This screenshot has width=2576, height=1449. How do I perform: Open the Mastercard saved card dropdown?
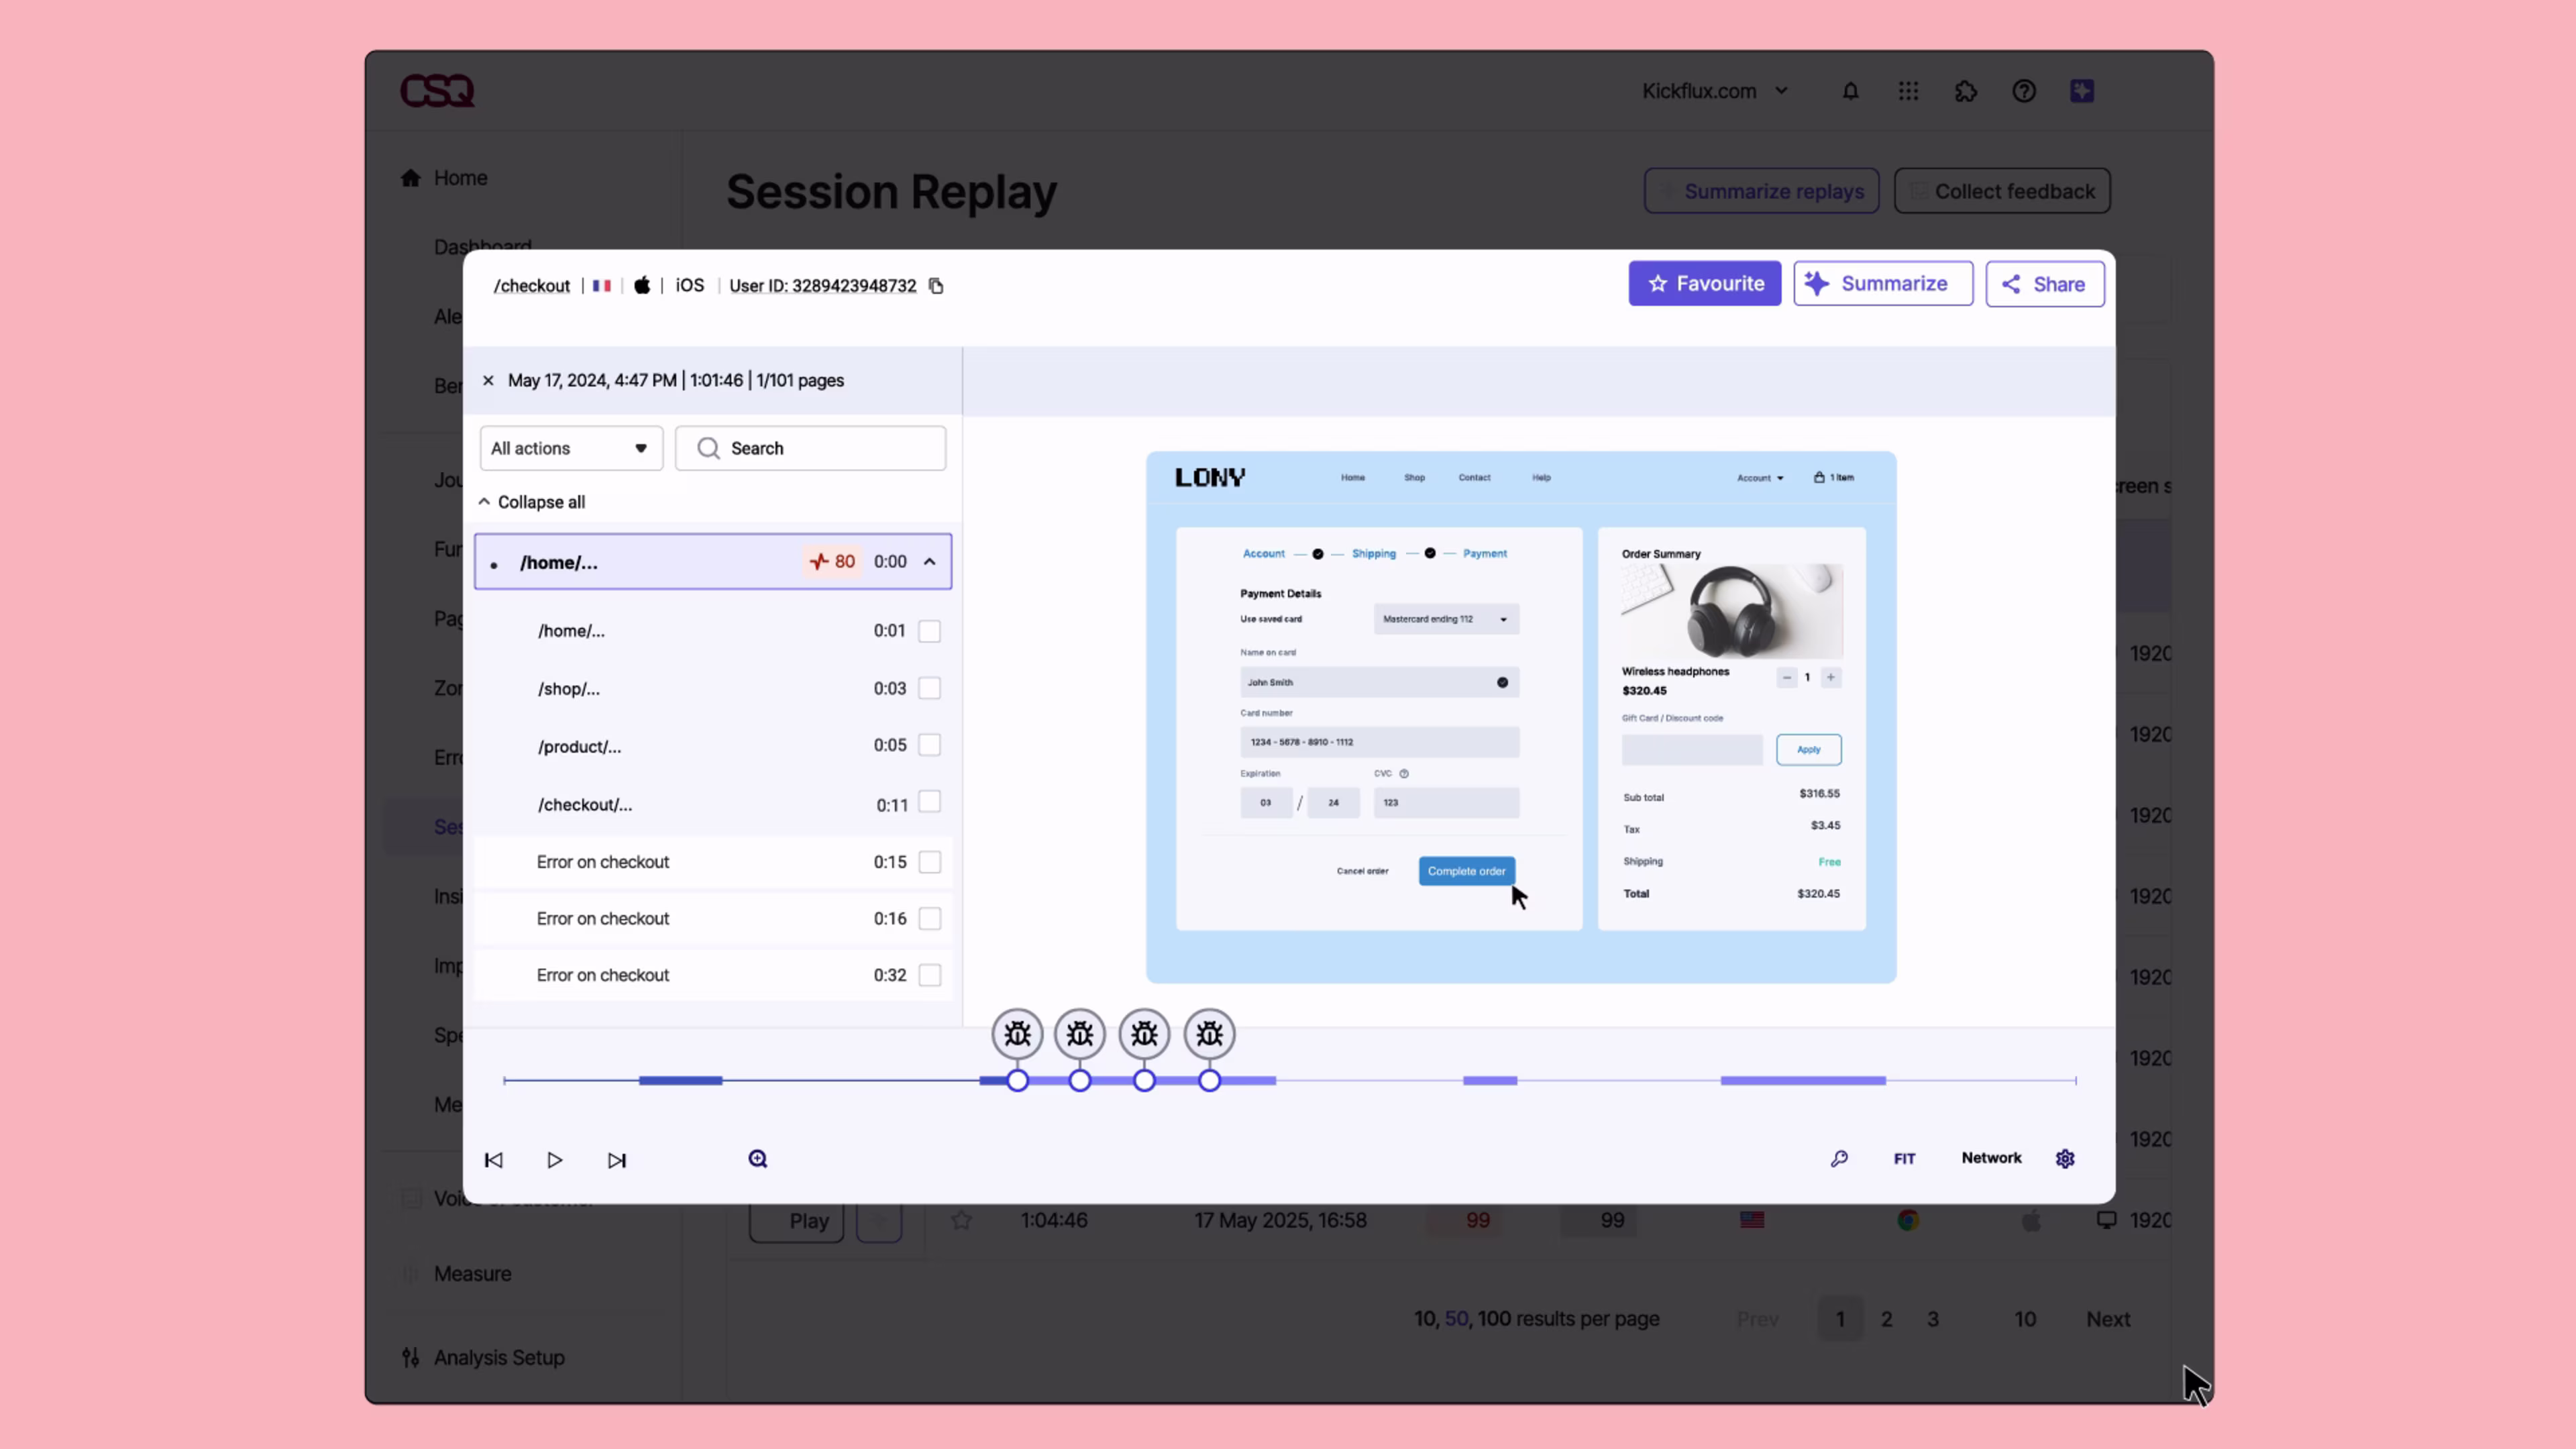click(x=1446, y=619)
